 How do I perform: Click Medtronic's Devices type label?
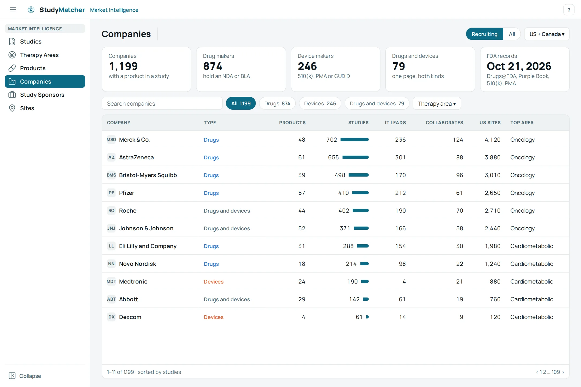(x=214, y=281)
